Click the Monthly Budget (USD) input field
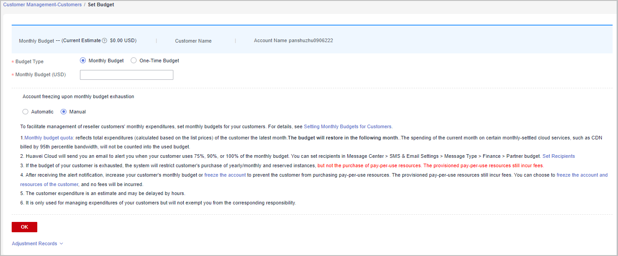 tap(126, 75)
